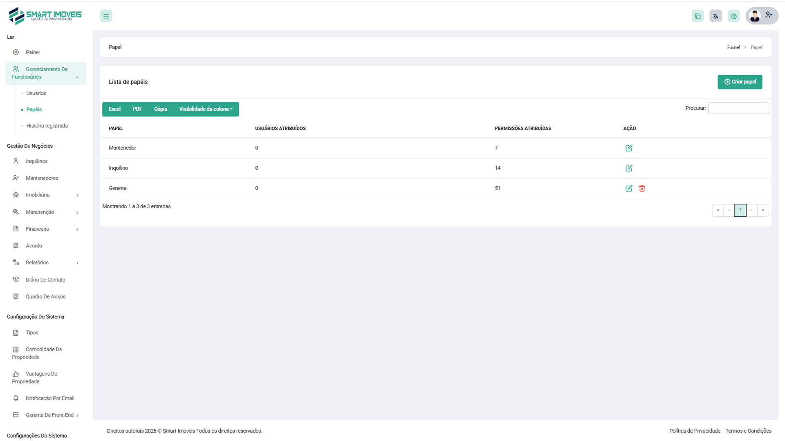The height and width of the screenshot is (441, 785).
Task: Click the user profile avatar
Action: click(755, 16)
